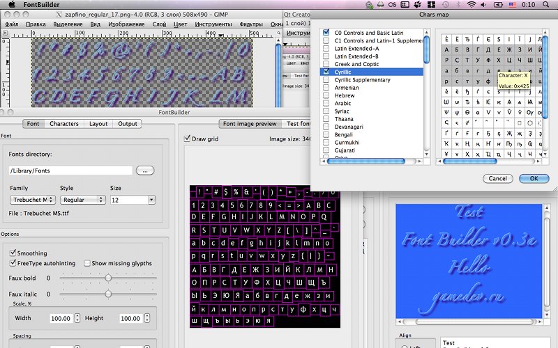The width and height of the screenshot is (558, 348).
Task: Click the Height scale value field
Action: [131, 318]
